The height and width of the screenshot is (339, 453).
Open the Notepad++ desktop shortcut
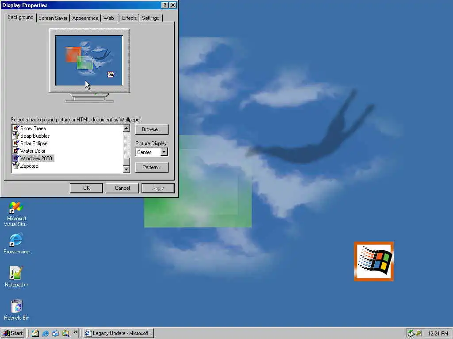[x=16, y=276]
